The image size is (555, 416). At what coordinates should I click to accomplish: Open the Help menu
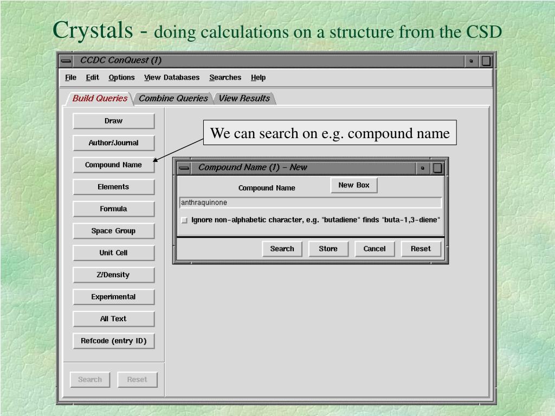pos(258,77)
